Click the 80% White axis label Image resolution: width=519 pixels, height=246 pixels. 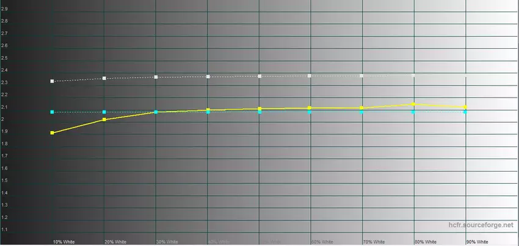pos(426,242)
